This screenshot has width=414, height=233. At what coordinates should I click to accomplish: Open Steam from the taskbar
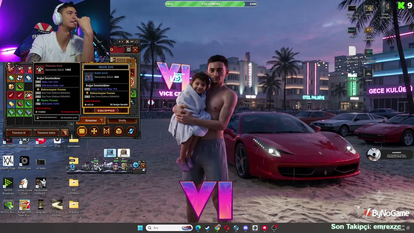coord(207,228)
